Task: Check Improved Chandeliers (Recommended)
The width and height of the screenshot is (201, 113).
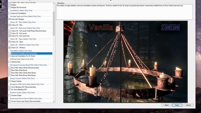Action: coord(10,53)
